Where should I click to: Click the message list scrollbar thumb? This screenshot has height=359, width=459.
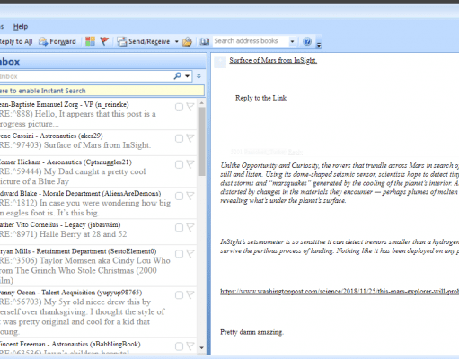click(201, 142)
